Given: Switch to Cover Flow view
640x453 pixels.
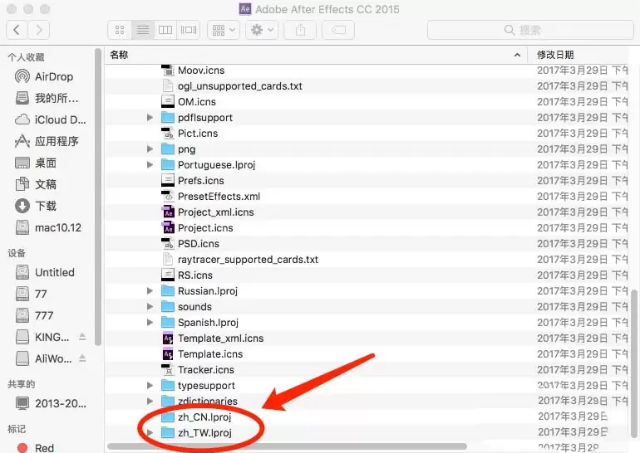Looking at the screenshot, I should [189, 30].
